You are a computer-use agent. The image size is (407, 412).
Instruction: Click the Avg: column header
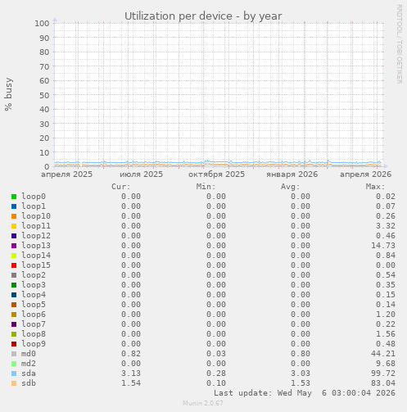pyautogui.click(x=291, y=187)
